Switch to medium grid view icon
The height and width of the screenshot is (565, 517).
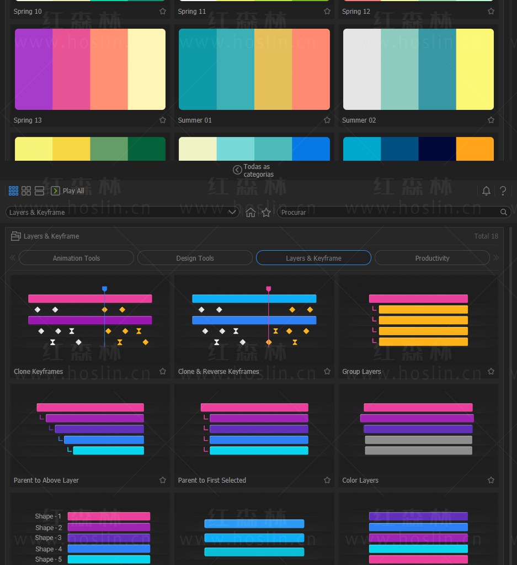tap(26, 191)
